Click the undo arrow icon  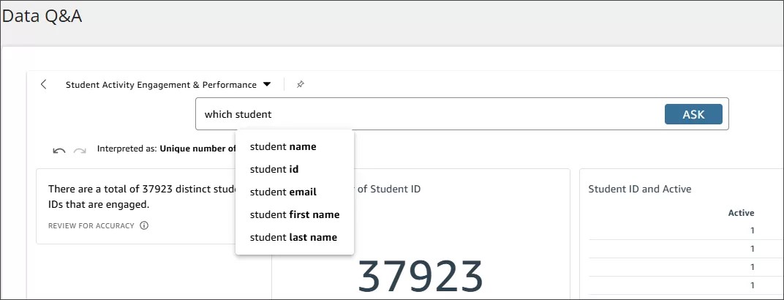pyautogui.click(x=59, y=149)
